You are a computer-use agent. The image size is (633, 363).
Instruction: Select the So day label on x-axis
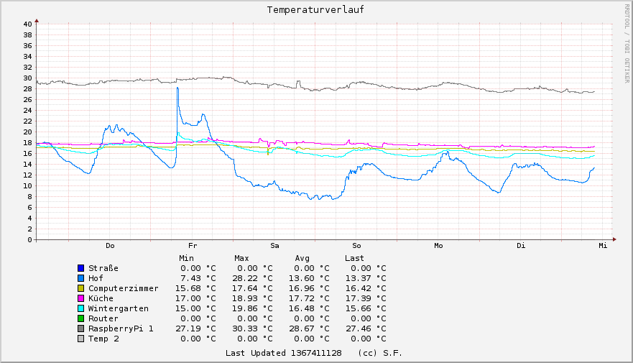[356, 246]
